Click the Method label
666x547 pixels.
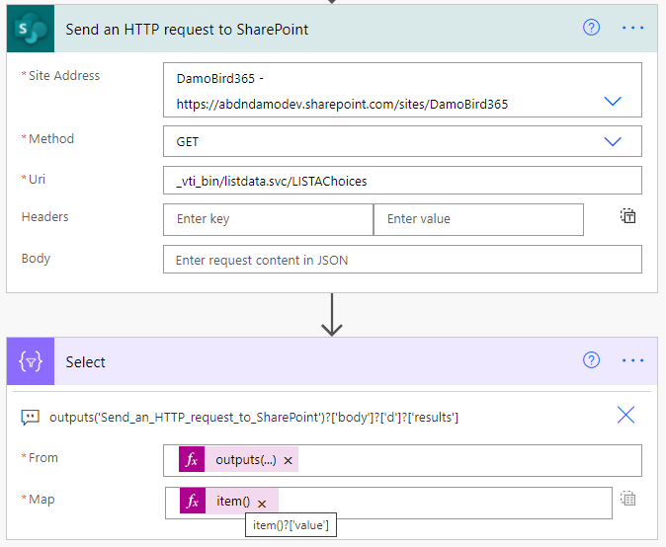(51, 139)
